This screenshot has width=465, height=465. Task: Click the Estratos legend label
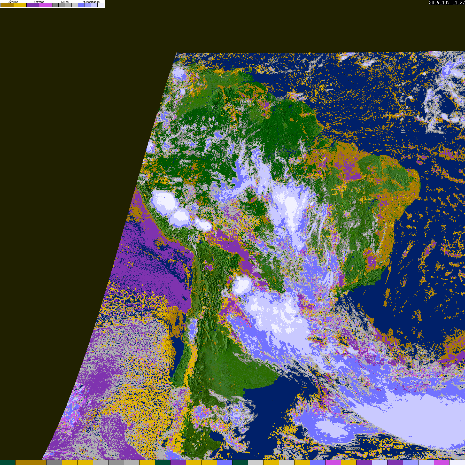click(x=39, y=2)
